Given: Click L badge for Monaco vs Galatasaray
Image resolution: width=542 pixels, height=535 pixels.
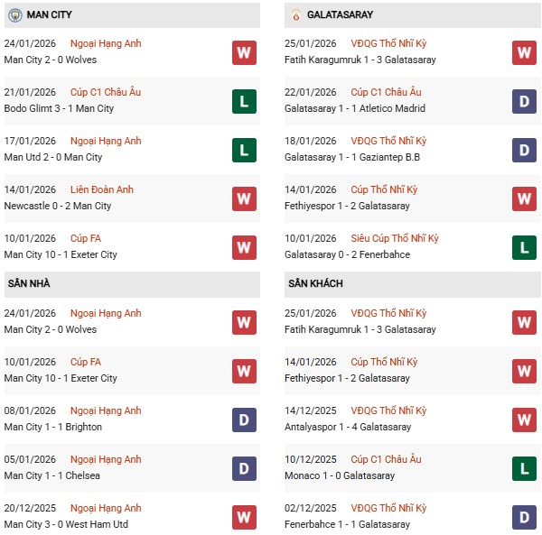Looking at the screenshot, I should click(525, 468).
